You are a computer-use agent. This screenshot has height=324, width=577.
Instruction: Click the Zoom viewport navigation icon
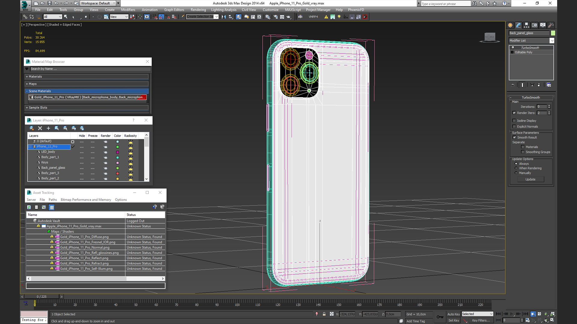(533, 314)
